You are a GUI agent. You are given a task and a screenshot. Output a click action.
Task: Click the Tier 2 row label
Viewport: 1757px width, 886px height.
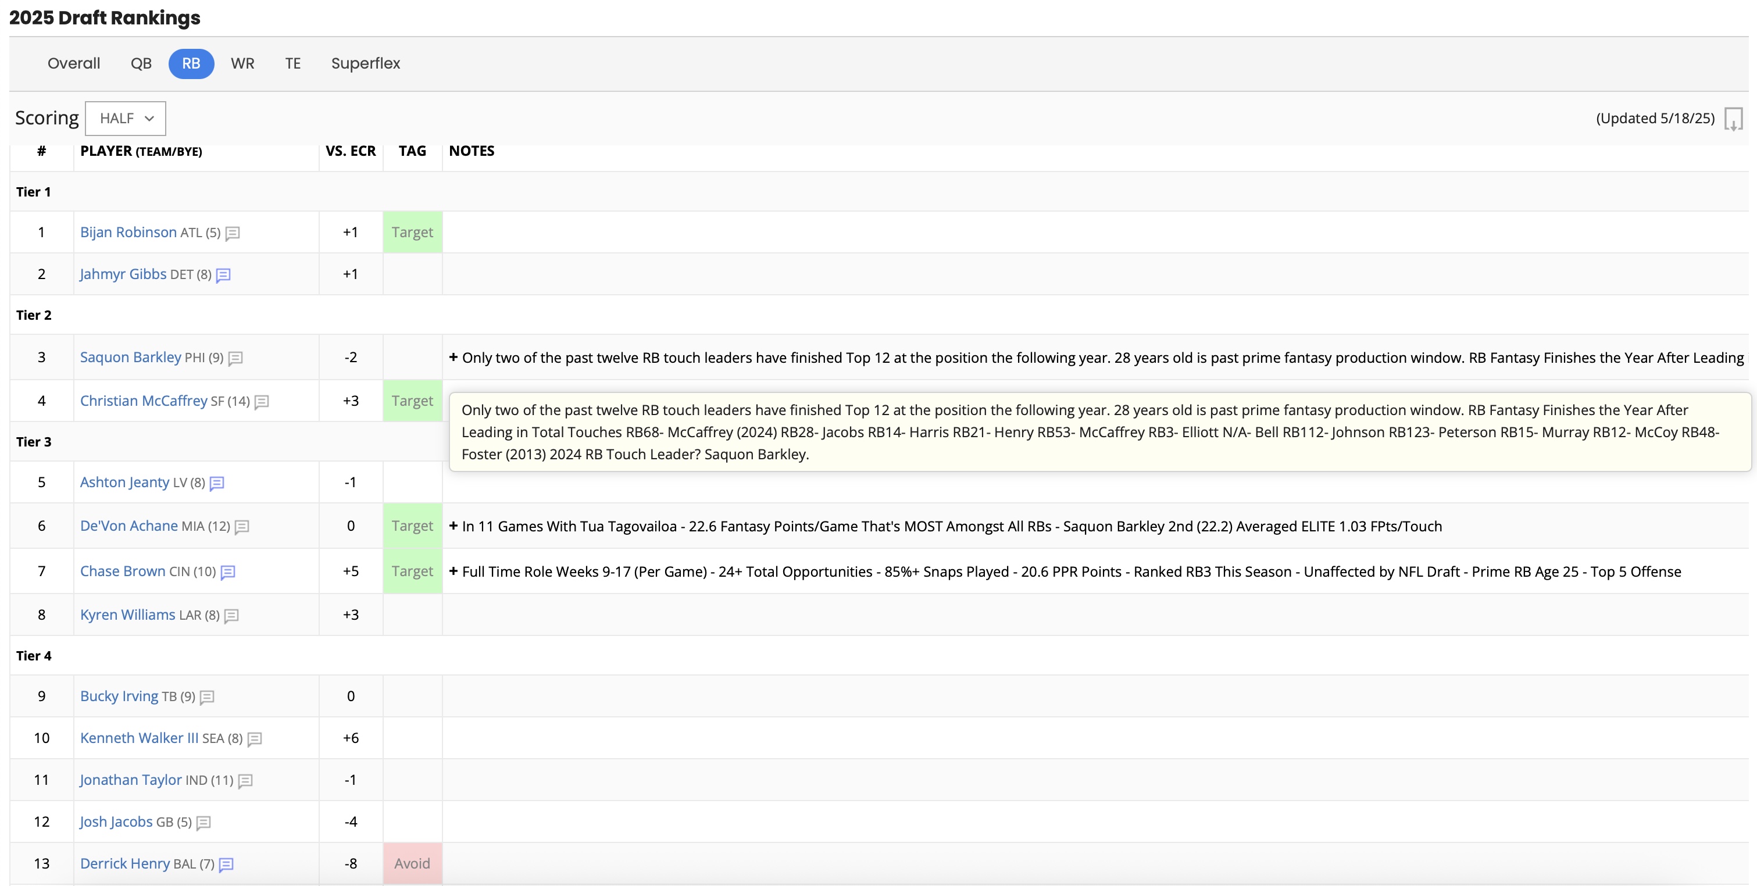[x=33, y=315]
